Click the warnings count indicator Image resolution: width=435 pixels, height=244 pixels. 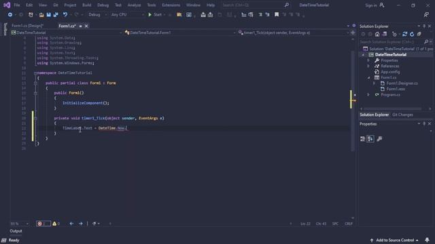[x=56, y=224]
